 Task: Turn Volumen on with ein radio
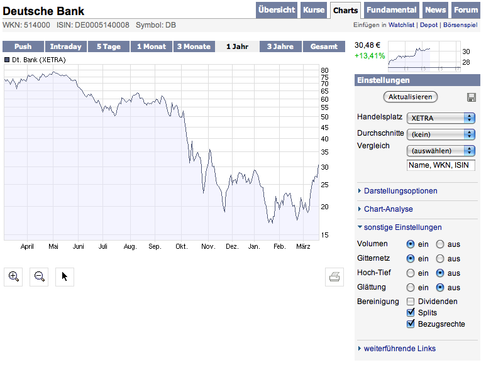[411, 244]
